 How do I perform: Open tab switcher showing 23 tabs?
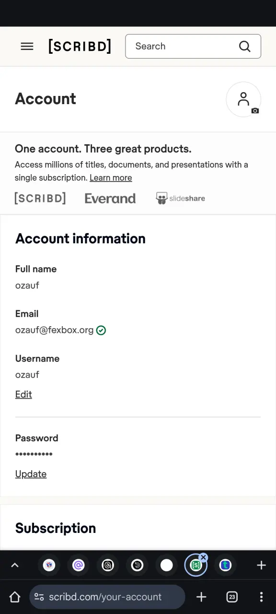point(232,597)
